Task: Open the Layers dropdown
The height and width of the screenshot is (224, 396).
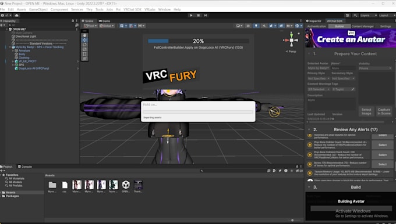Action: coord(369,15)
